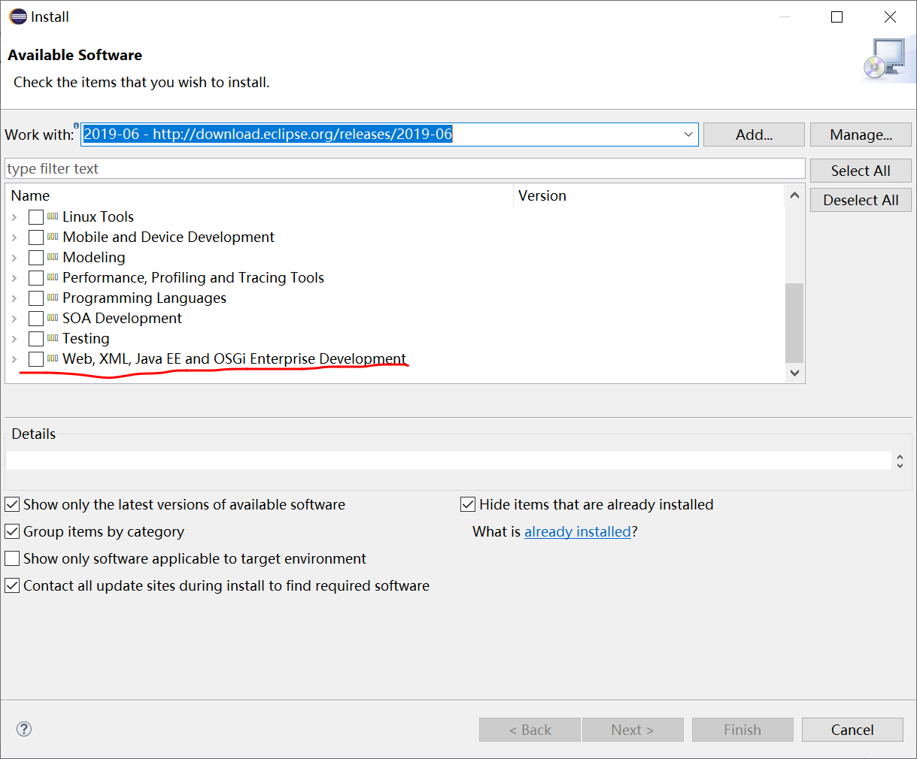
Task: Open the already installed link
Action: (x=578, y=531)
